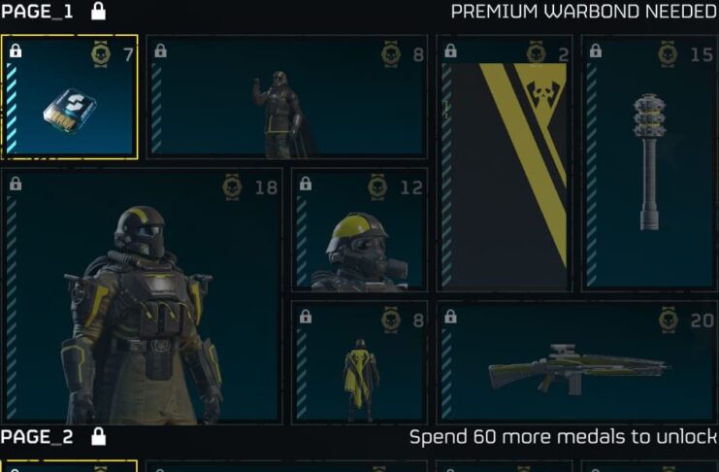719x472 pixels.
Task: Click the medal icon on grenade tile
Action: [x=669, y=54]
